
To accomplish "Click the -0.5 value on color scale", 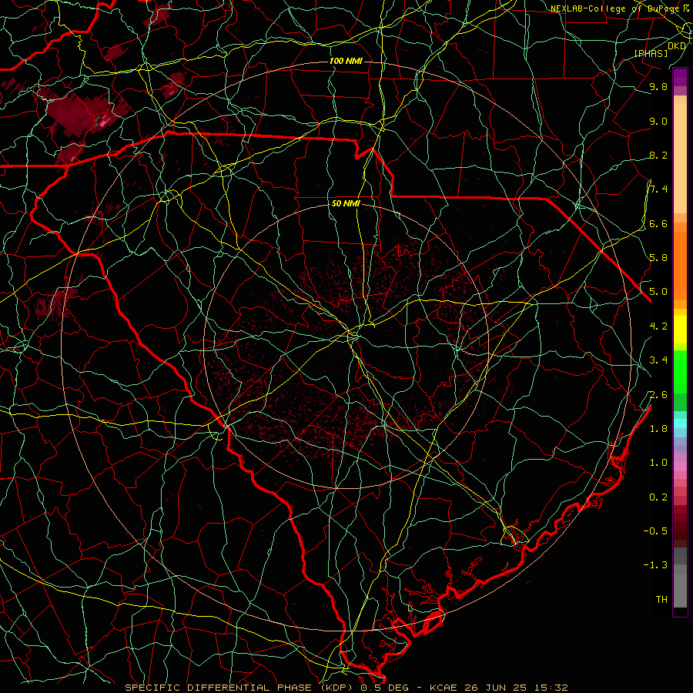I will pyautogui.click(x=656, y=531).
